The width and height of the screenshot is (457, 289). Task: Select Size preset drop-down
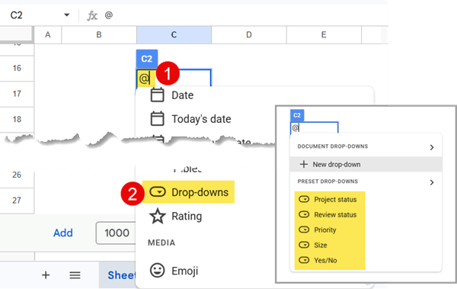pyautogui.click(x=321, y=246)
